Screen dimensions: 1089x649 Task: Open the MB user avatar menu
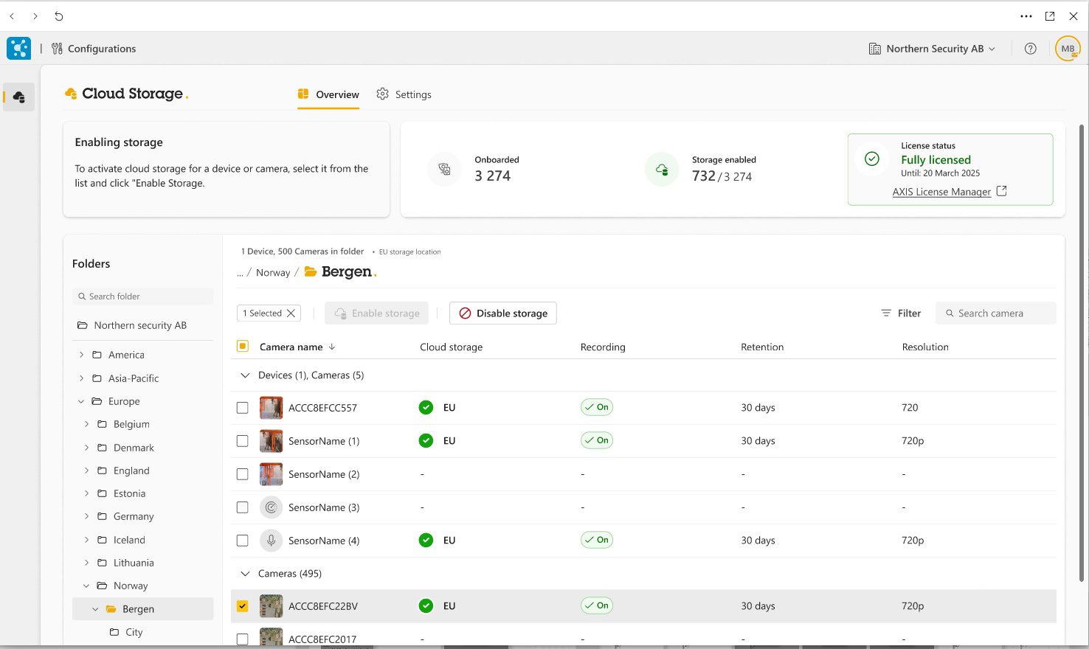tap(1068, 49)
